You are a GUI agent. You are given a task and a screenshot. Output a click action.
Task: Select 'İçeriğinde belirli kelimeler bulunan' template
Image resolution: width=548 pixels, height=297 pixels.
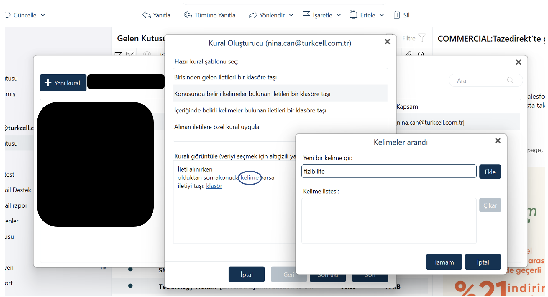click(x=280, y=110)
